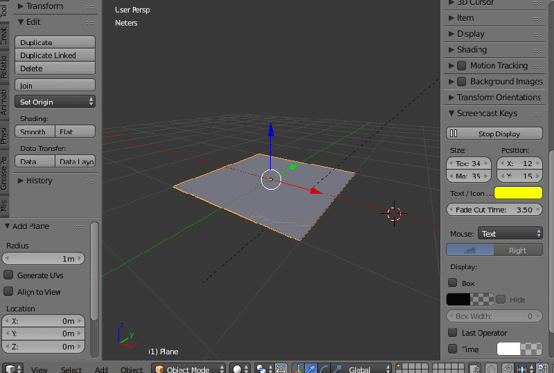Select the scale manipulator icon

coord(337,369)
